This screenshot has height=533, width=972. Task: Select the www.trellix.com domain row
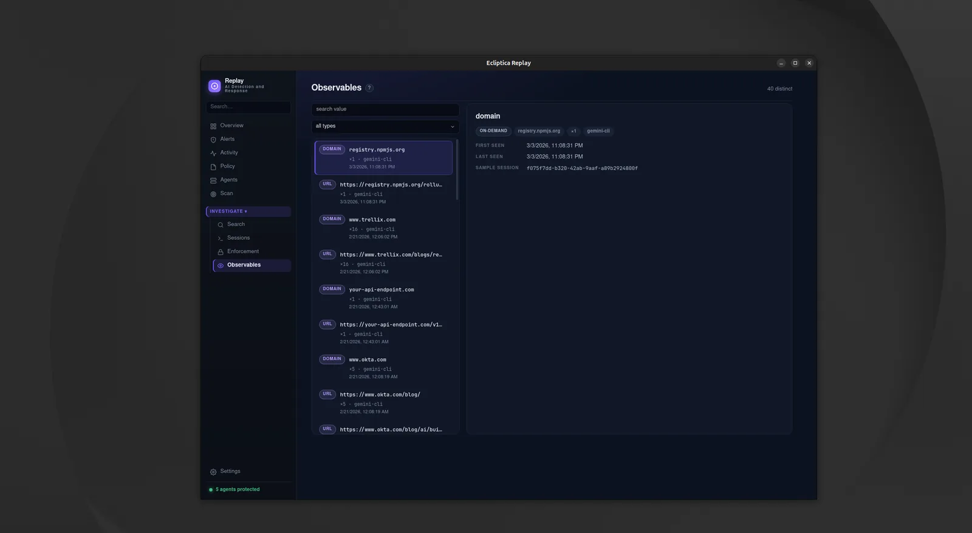click(x=383, y=228)
